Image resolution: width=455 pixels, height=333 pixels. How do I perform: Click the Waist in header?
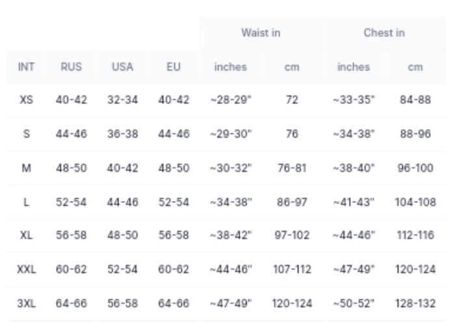[261, 33]
